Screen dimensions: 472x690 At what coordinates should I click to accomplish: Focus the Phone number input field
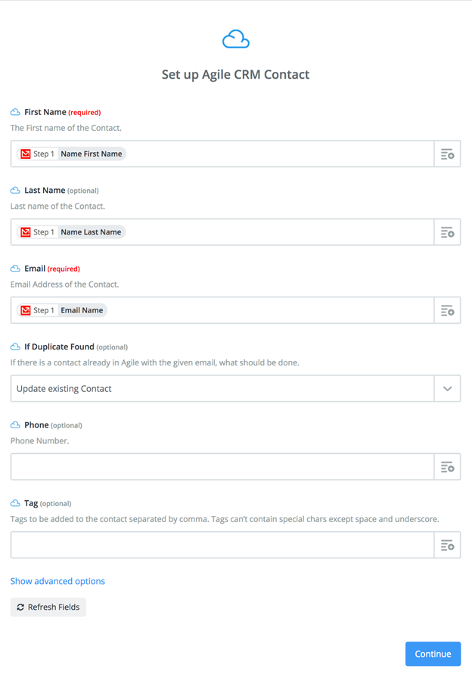pos(222,467)
